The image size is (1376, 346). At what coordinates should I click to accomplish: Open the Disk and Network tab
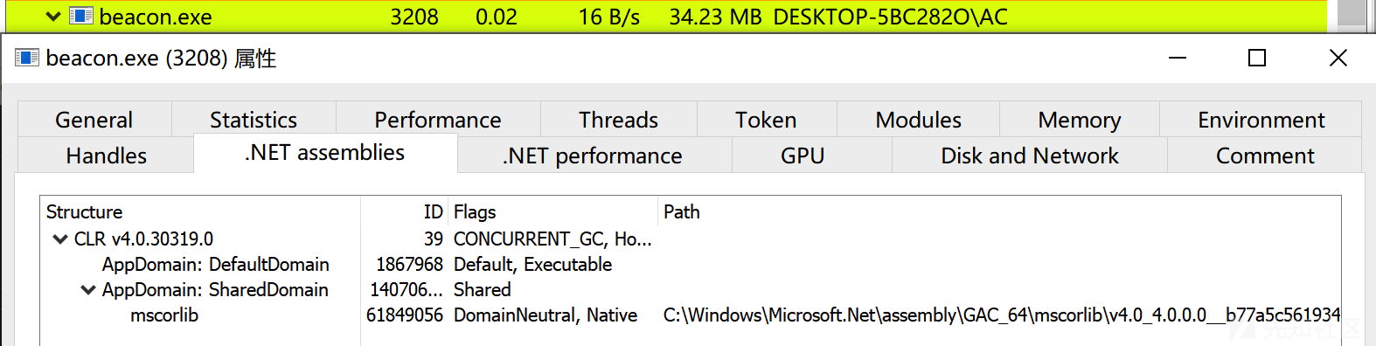point(1030,156)
